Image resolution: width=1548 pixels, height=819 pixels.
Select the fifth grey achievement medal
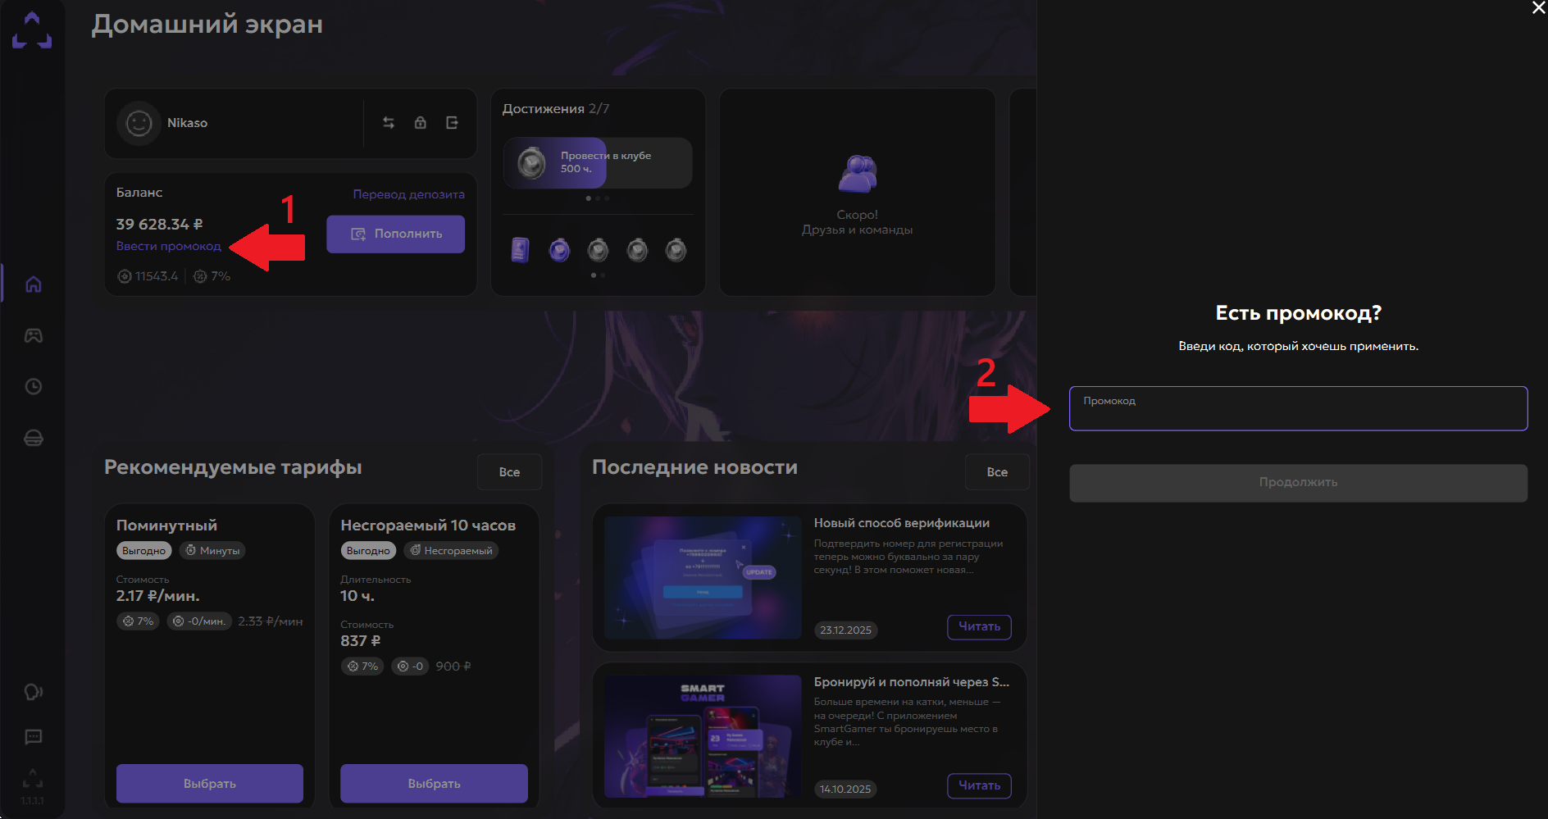click(676, 249)
